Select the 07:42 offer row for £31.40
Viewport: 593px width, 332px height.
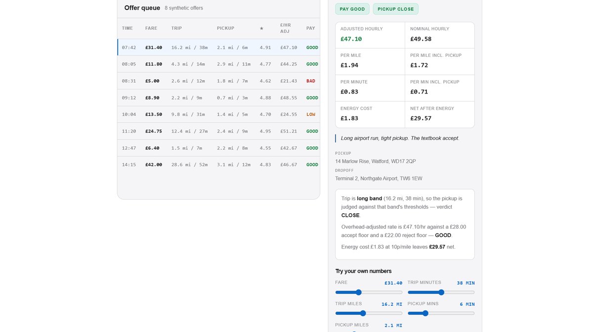tap(218, 47)
